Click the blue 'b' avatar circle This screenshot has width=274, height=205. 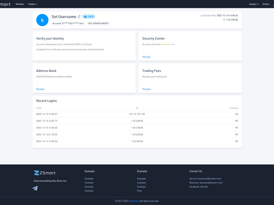coord(42,20)
